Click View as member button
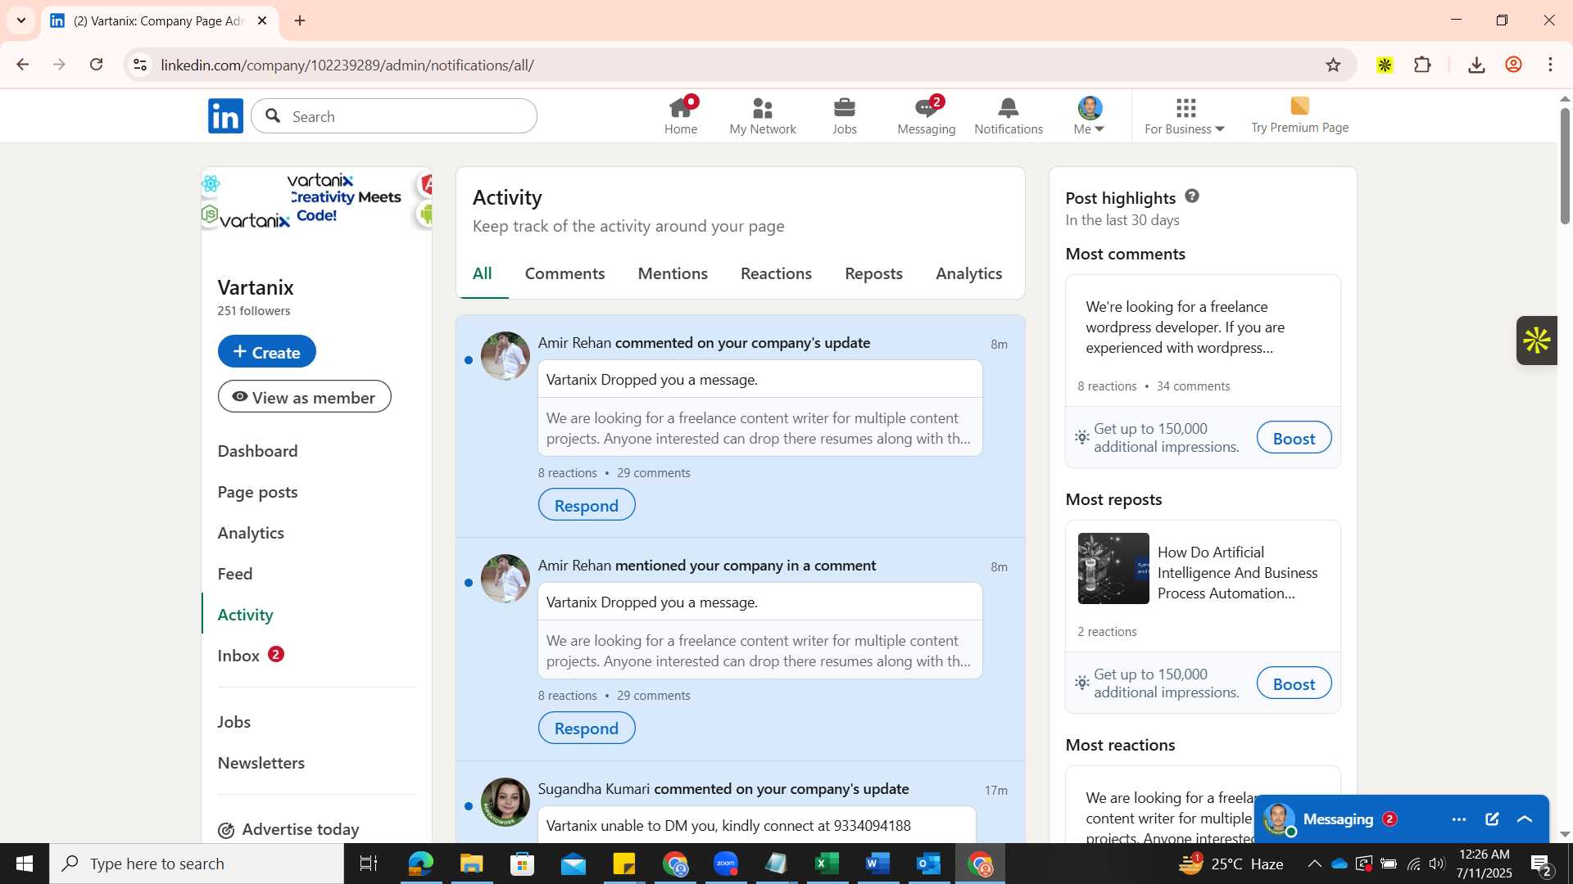 click(x=304, y=397)
